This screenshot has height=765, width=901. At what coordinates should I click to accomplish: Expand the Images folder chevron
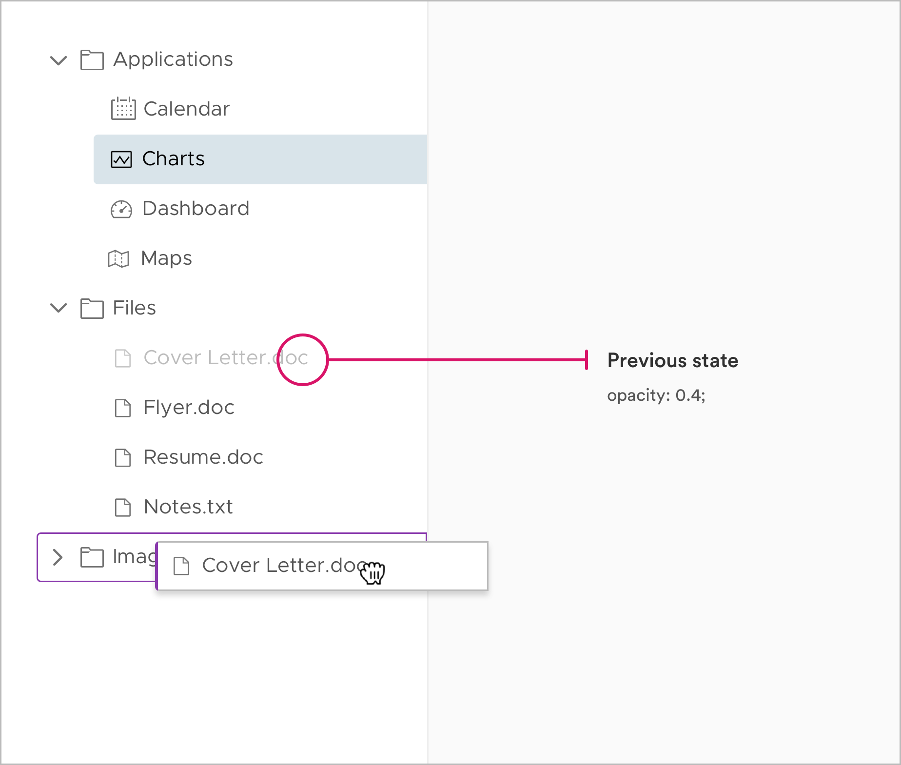click(58, 557)
